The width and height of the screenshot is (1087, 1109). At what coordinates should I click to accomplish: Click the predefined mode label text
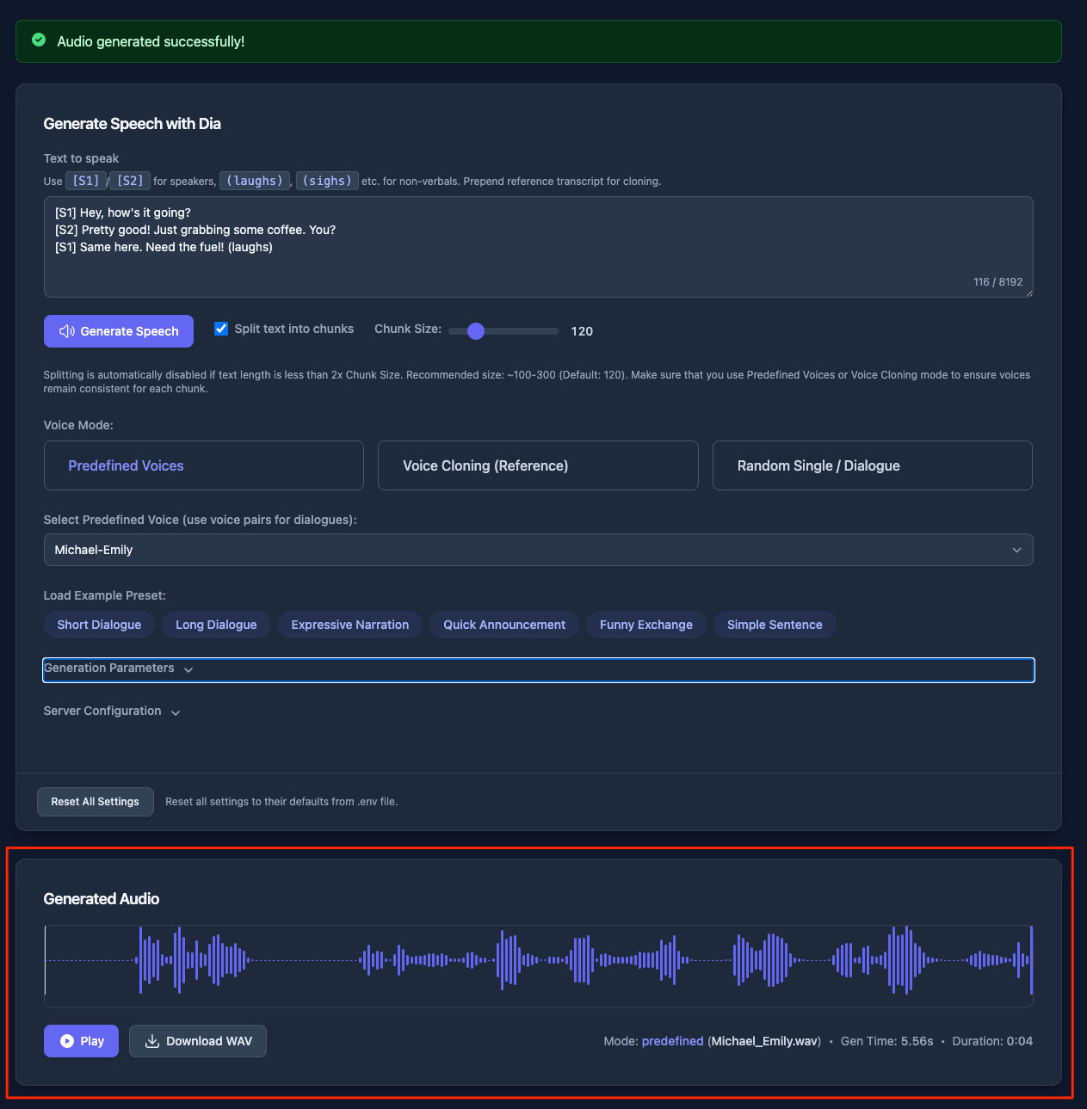pos(673,1041)
